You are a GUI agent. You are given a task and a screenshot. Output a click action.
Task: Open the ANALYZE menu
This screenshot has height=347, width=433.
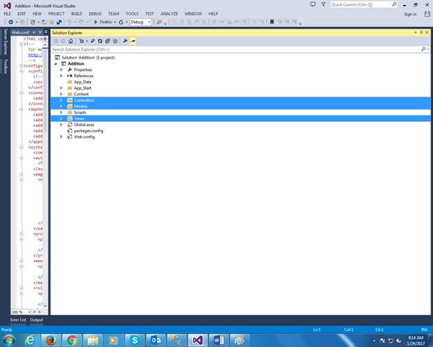tap(170, 14)
